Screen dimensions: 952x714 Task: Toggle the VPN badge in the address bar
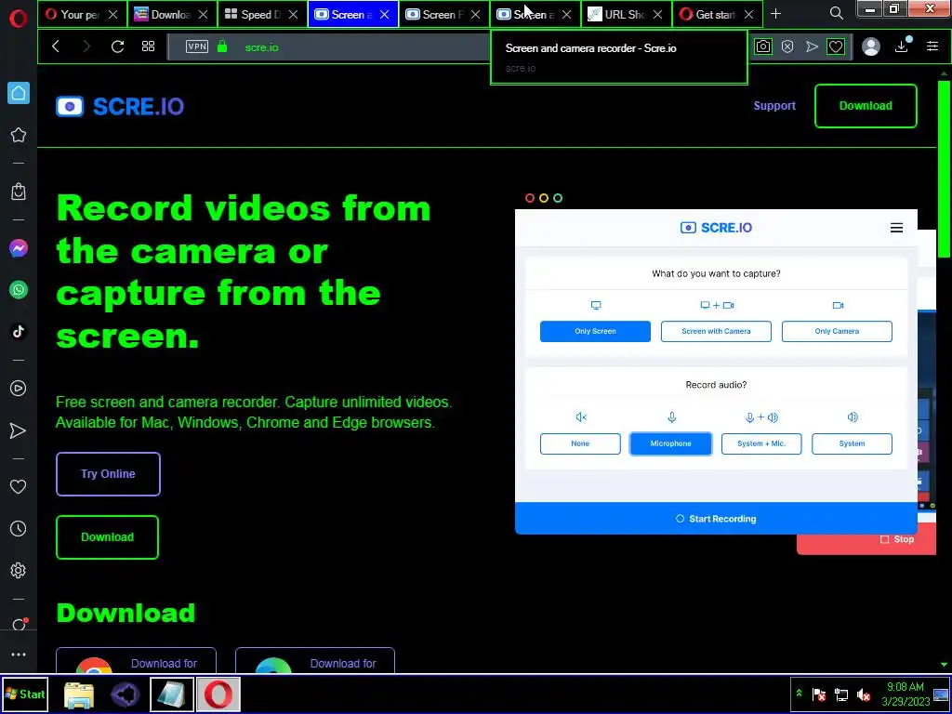(197, 46)
